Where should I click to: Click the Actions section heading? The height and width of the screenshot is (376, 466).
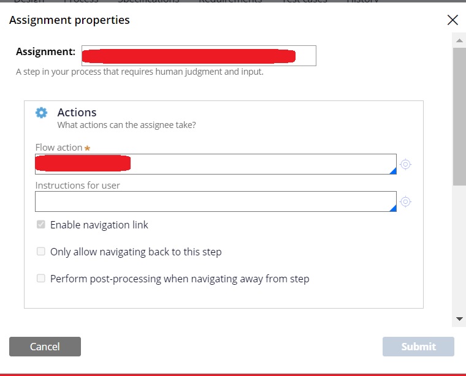[x=77, y=113]
